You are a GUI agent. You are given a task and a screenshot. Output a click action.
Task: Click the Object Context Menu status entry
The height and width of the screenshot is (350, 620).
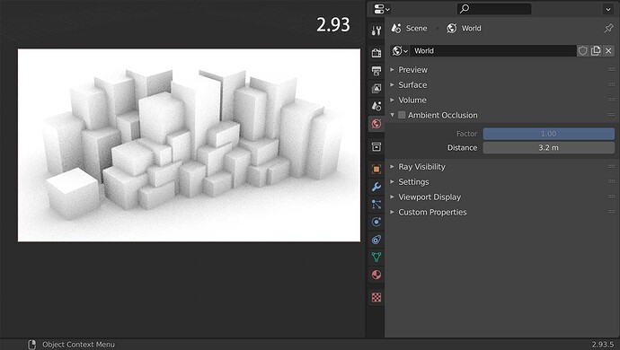78,345
